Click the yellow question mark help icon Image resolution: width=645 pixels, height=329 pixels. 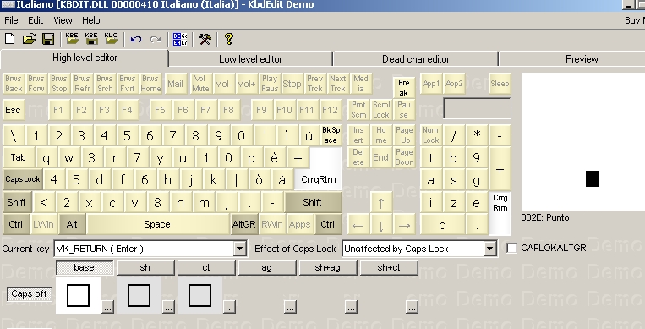229,39
